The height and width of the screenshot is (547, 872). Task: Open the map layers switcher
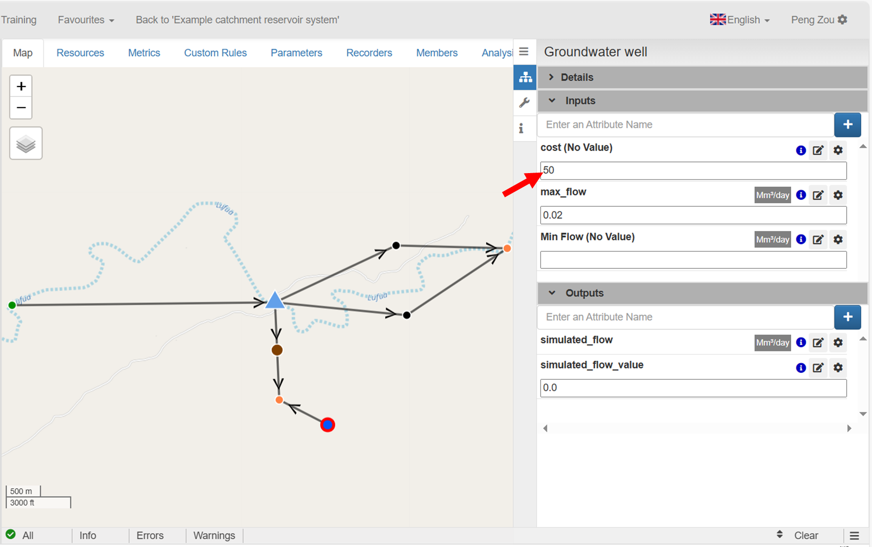pyautogui.click(x=26, y=143)
